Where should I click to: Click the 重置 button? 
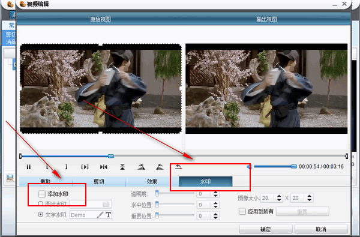(302, 212)
